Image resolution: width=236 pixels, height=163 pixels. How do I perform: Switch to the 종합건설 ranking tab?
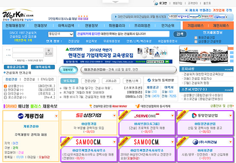pos(11,79)
